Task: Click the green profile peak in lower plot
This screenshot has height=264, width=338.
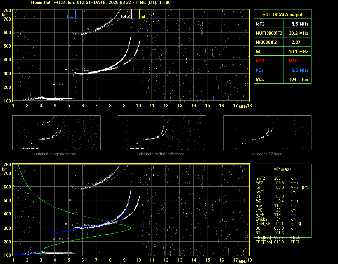Action: [x=130, y=228]
